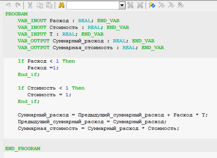Click the VAR_INPUT keyword

coord(32,34)
